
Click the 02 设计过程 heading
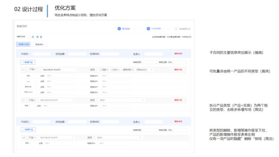tap(28, 9)
